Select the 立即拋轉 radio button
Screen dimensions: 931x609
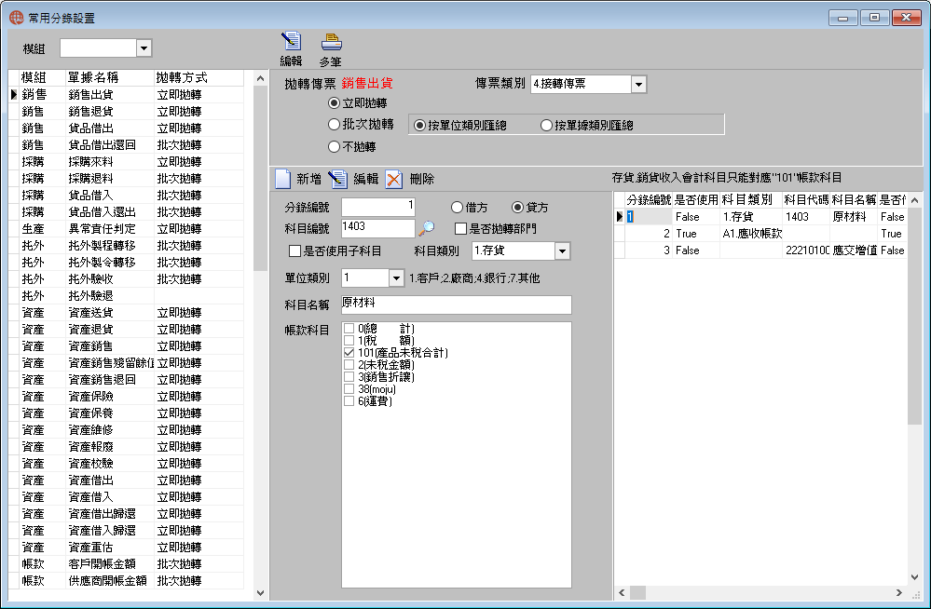[335, 103]
